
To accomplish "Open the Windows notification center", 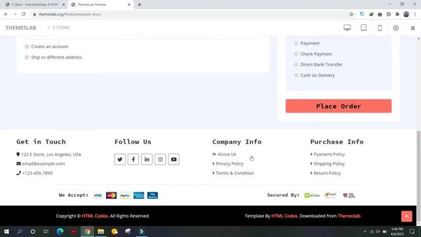I will [x=412, y=231].
